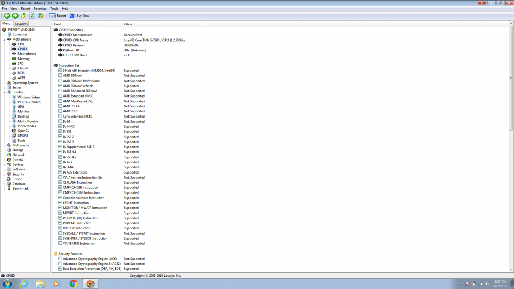Toggle AMD 3DNowPrefetch checkbox
The height and width of the screenshot is (289, 514).
click(x=60, y=85)
